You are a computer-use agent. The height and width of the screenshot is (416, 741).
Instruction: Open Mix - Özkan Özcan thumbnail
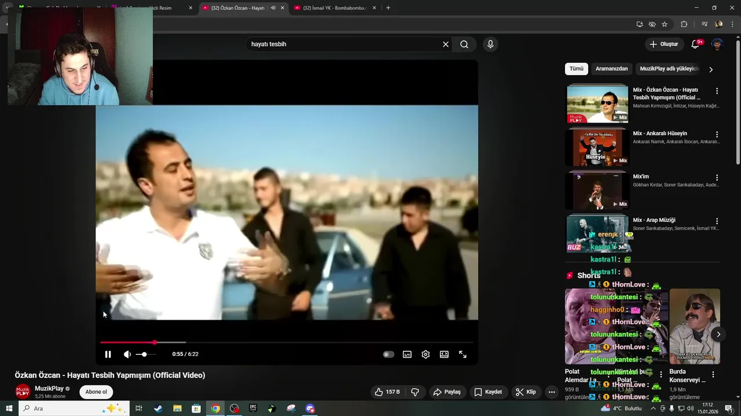click(597, 103)
